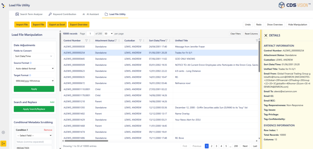Image resolution: width=313 pixels, height=149 pixels.
Task: Close the Details panel with X
Action: point(266,35)
